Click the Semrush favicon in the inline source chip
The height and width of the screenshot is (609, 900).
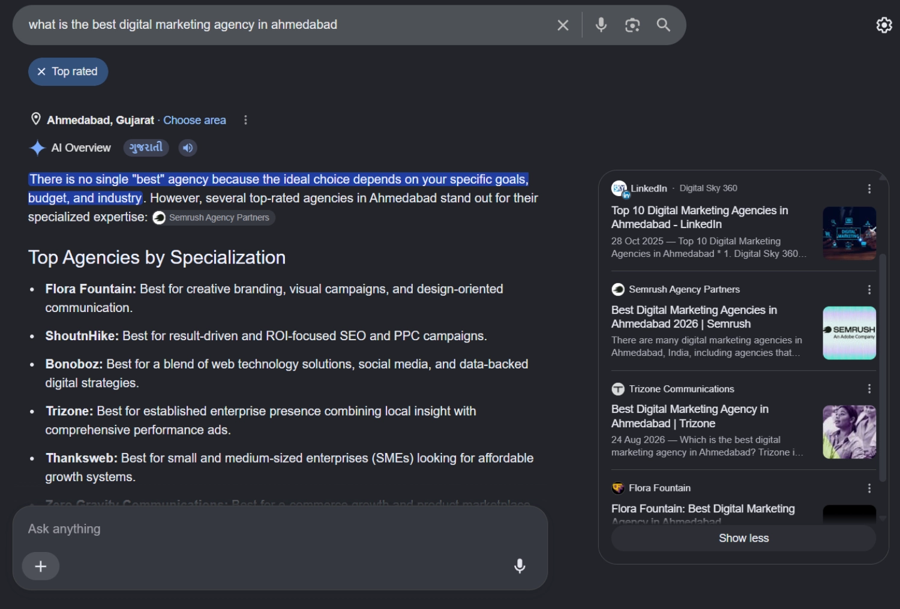tap(159, 218)
